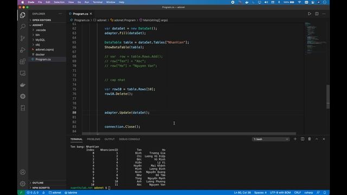Change indentation Spaces: 4 setting
Image resolution: width=347 pixels, height=195 pixels.
pyautogui.click(x=260, y=193)
